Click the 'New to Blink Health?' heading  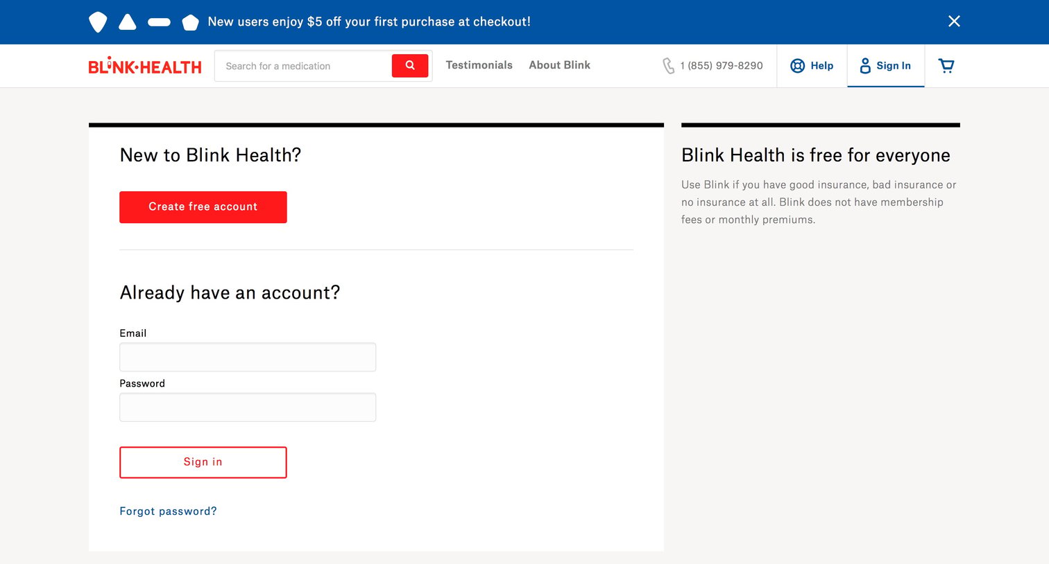coord(210,155)
